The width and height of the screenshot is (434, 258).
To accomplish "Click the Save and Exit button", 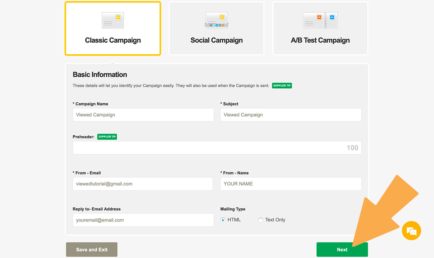I will tap(92, 249).
